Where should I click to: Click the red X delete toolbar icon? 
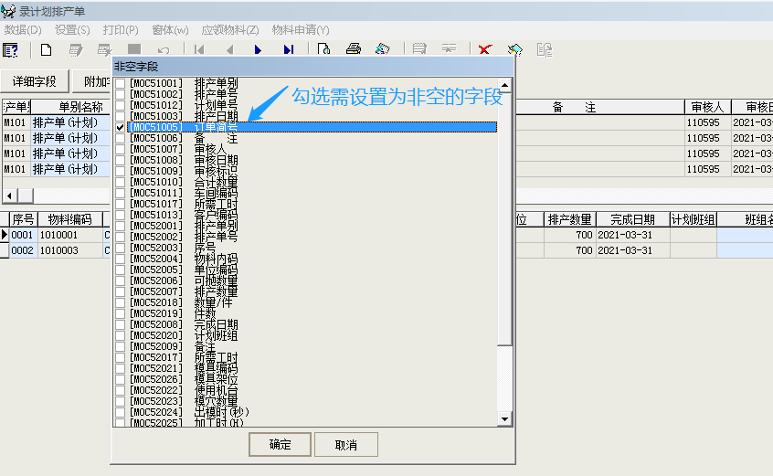(x=485, y=49)
